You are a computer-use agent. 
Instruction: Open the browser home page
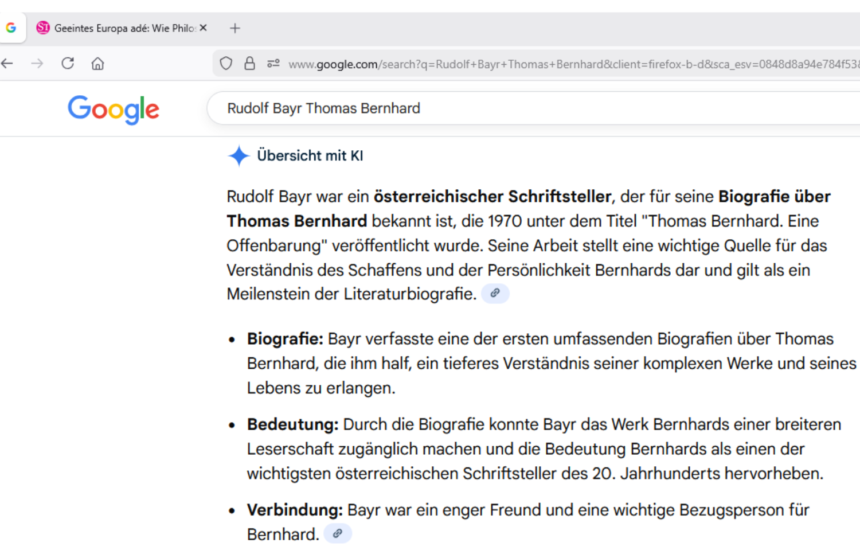(98, 64)
